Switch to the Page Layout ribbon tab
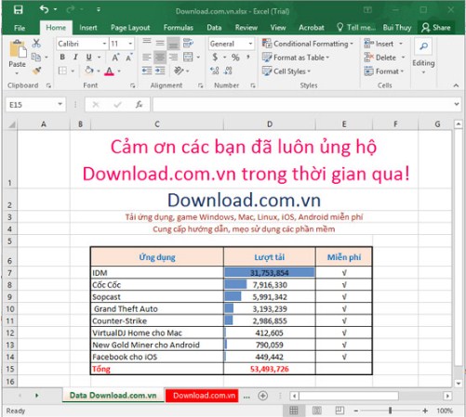 pos(130,28)
